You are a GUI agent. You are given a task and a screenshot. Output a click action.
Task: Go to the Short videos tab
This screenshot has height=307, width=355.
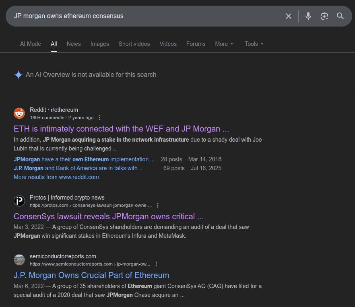tap(134, 44)
